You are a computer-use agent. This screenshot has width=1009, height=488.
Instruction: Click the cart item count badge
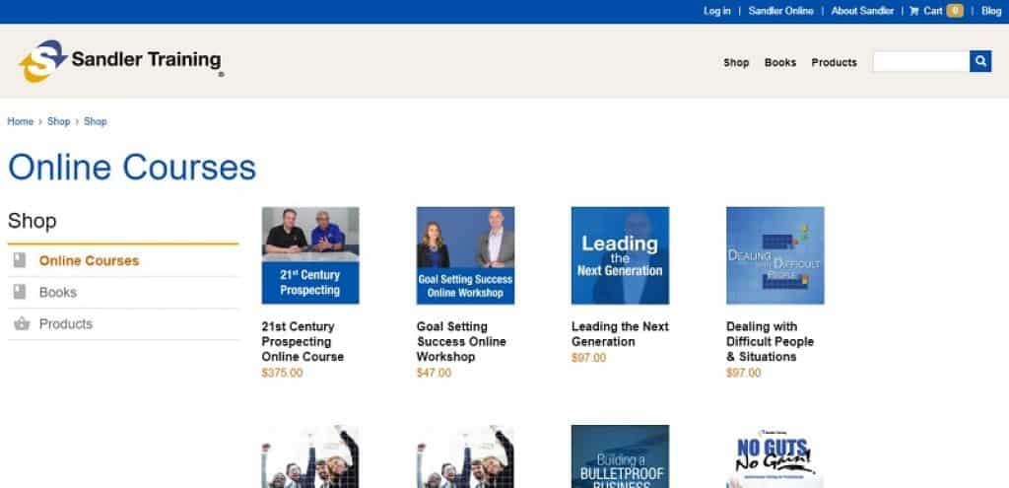point(955,11)
